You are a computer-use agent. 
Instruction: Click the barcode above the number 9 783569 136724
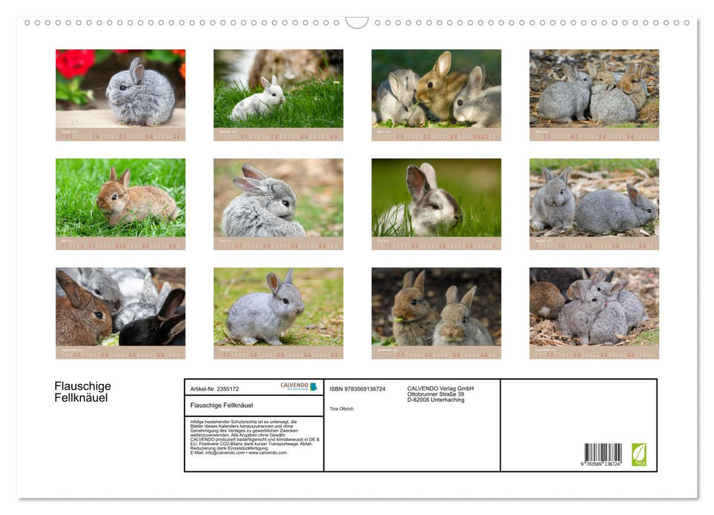(x=603, y=452)
